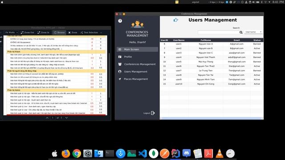The image size is (285, 160).
Task: Launch Google Chrome from the dock
Action: tap(77, 153)
